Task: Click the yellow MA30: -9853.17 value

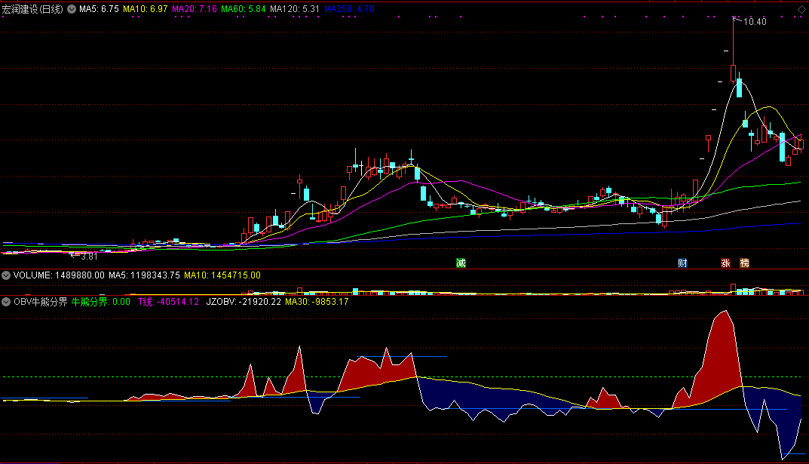Action: [317, 302]
